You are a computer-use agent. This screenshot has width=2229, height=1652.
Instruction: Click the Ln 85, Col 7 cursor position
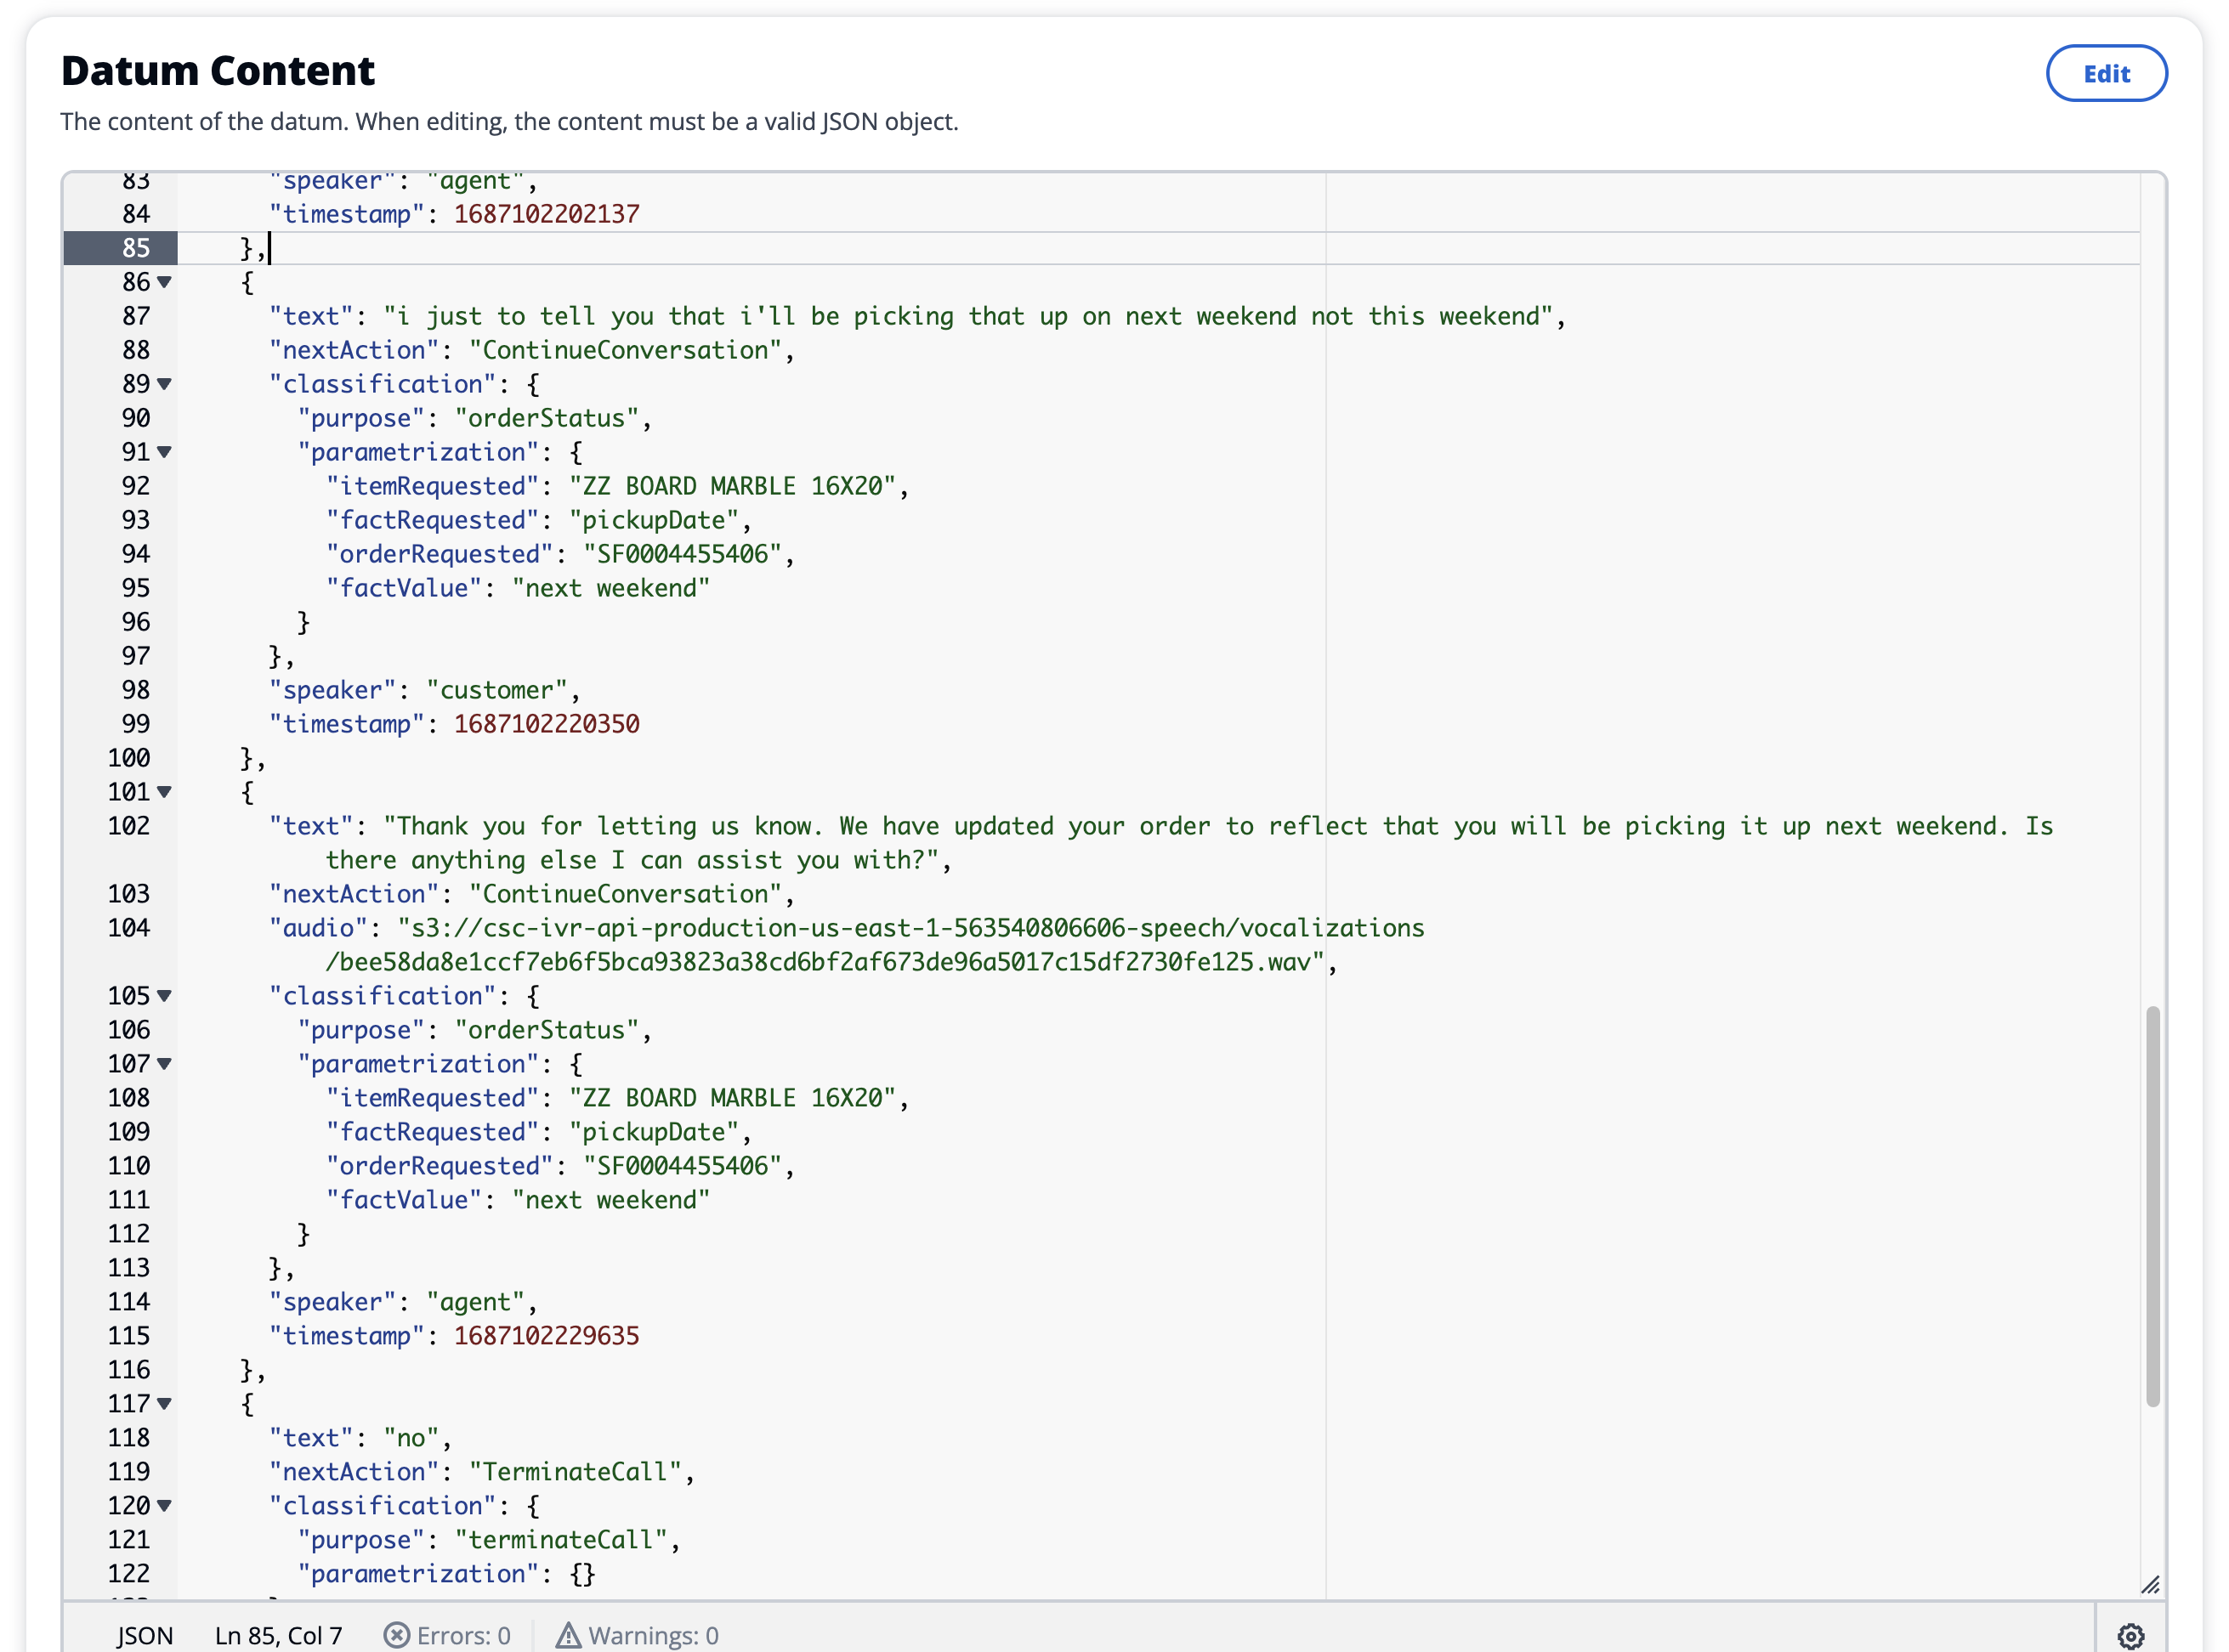click(x=278, y=1635)
